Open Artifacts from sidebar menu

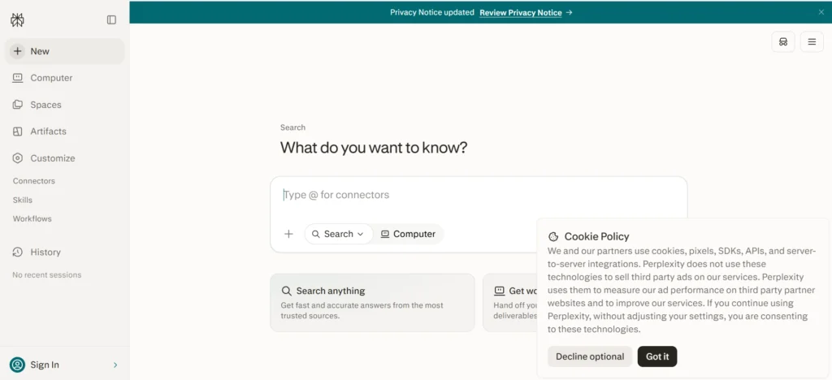(x=65, y=132)
